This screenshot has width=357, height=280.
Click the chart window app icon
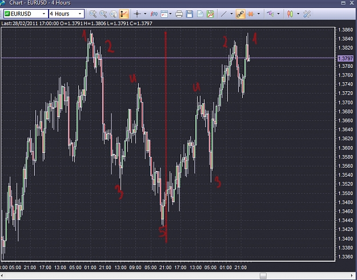tap(3, 3)
